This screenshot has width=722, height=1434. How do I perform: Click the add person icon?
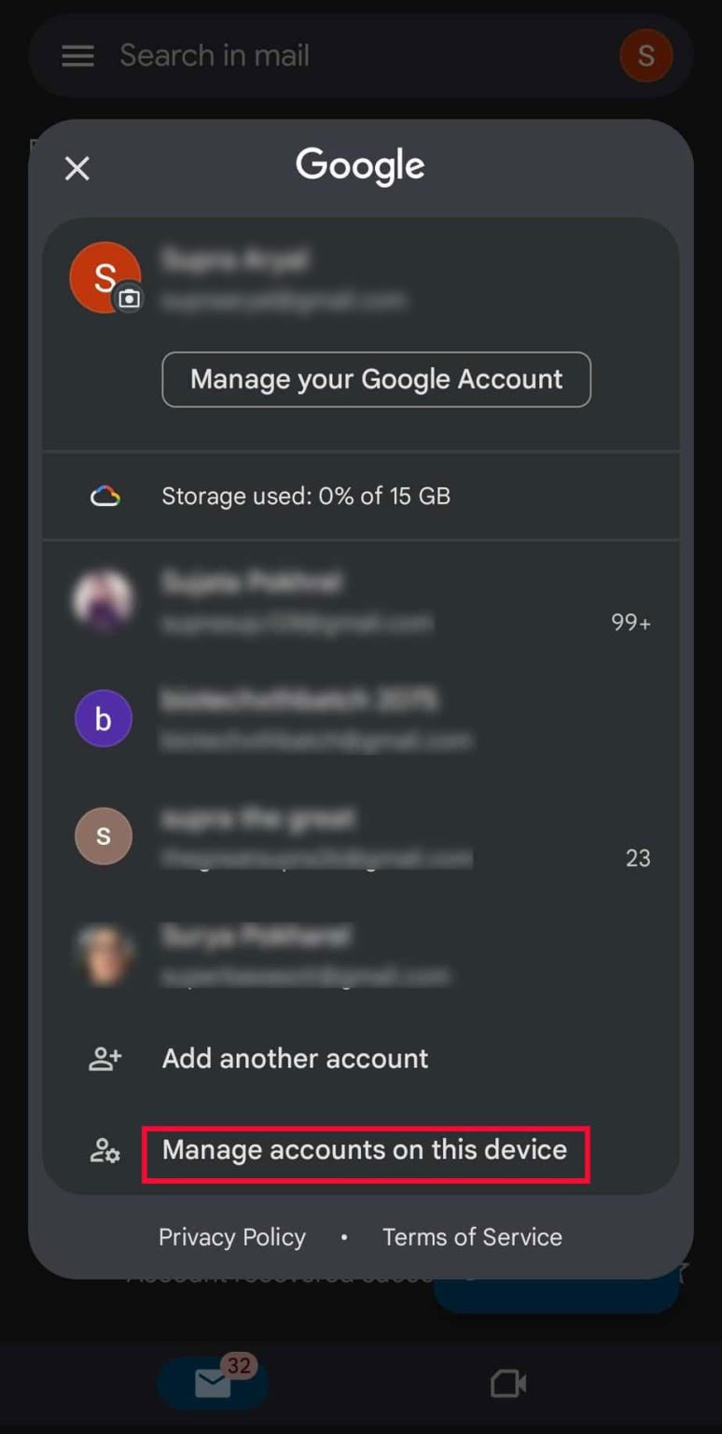pyautogui.click(x=104, y=1059)
